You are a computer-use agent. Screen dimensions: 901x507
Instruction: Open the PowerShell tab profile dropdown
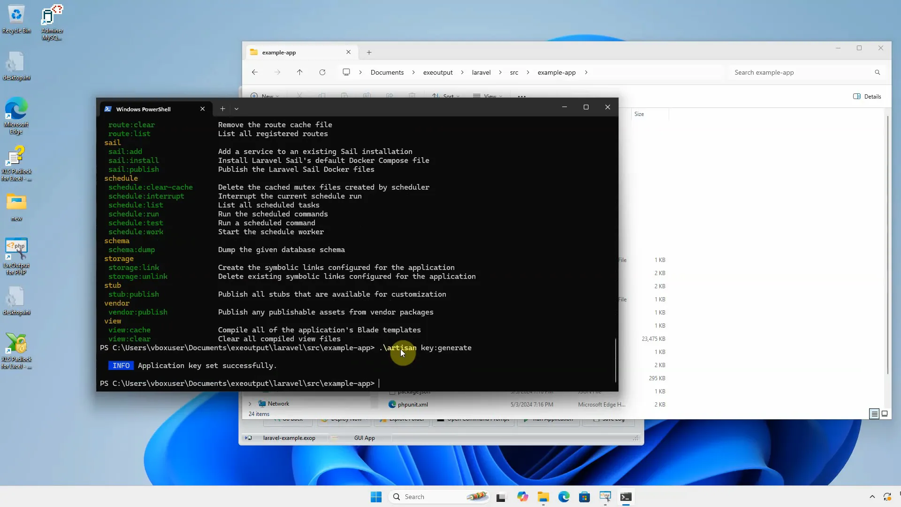[x=237, y=109]
